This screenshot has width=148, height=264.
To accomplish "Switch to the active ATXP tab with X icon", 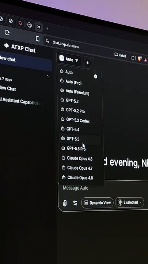I will pyautogui.click(x=39, y=27).
